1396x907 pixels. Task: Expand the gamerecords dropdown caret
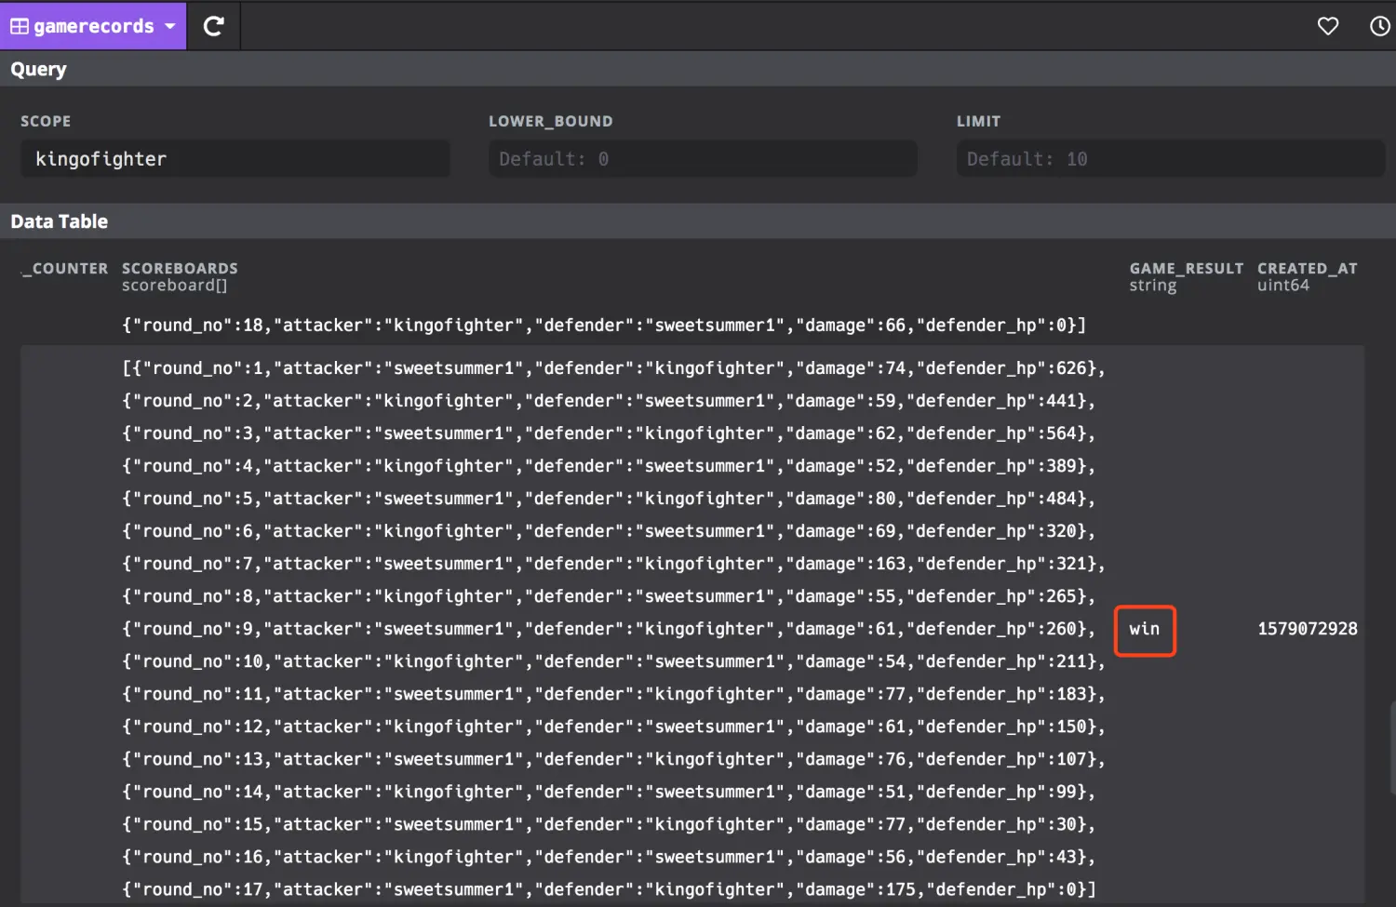click(x=170, y=26)
